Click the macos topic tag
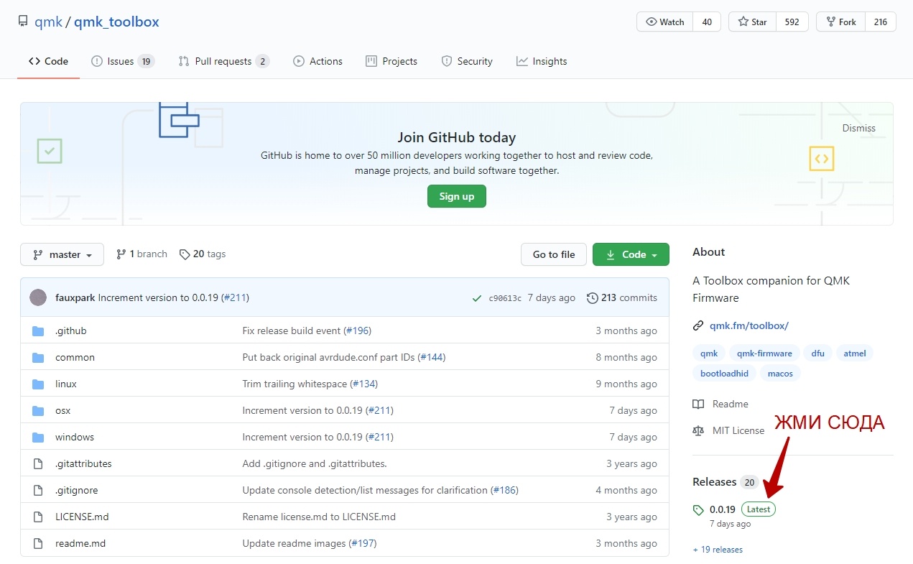Screen dimensions: 913x564 (x=781, y=373)
